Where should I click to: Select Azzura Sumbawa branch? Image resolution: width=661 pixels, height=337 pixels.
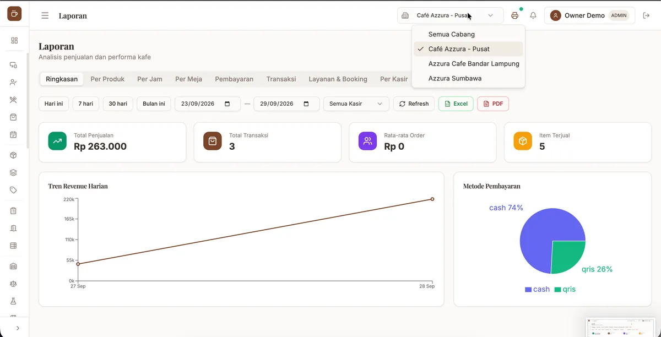click(468, 78)
